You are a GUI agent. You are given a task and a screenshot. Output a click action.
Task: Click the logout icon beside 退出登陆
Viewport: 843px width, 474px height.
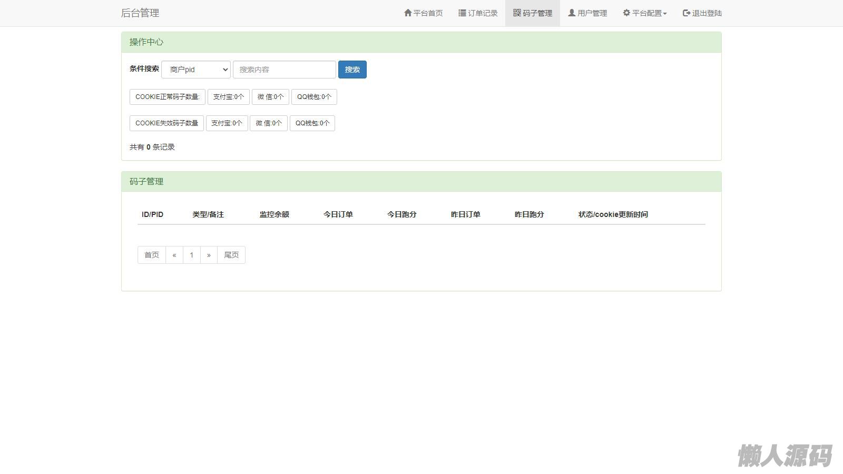click(x=687, y=13)
